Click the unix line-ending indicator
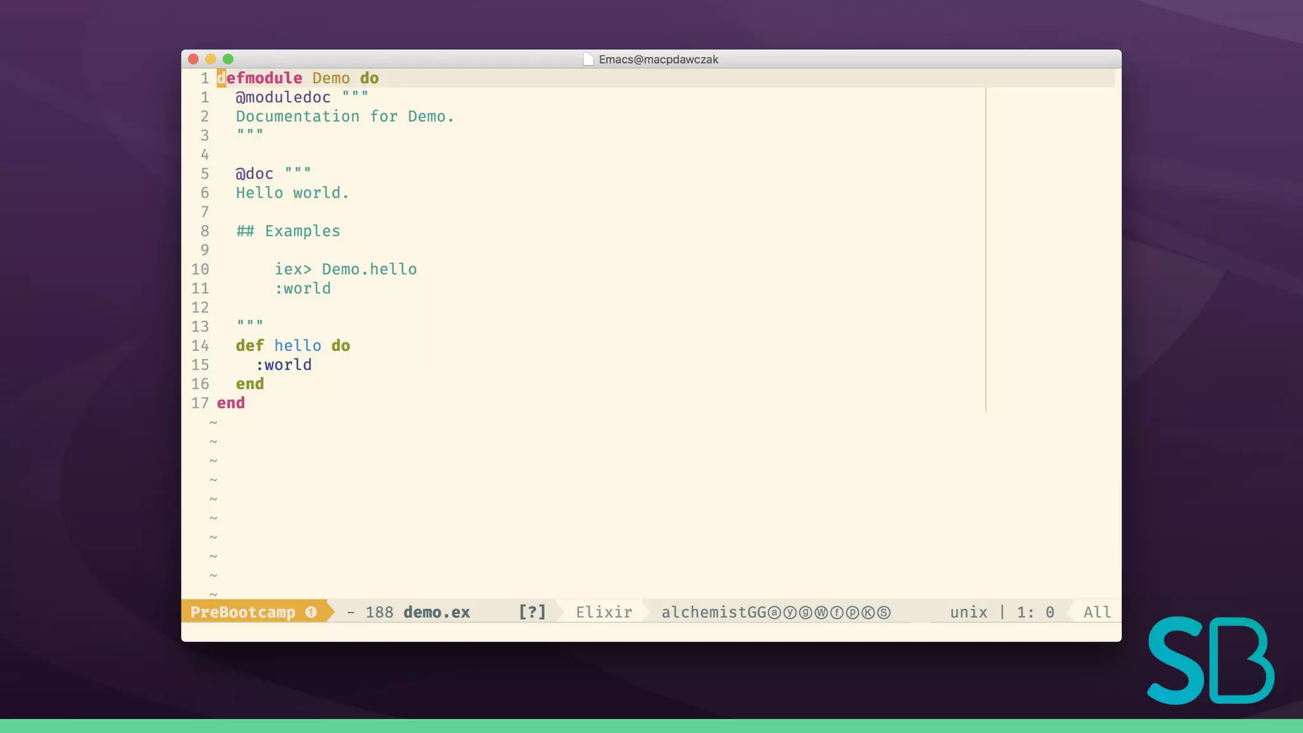Screen dimensions: 1303x733 [x=968, y=612]
